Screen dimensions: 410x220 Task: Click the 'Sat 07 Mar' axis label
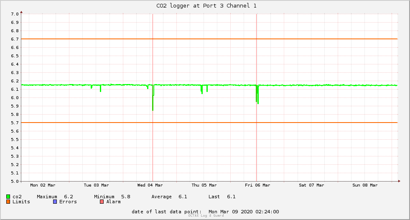coord(311,185)
